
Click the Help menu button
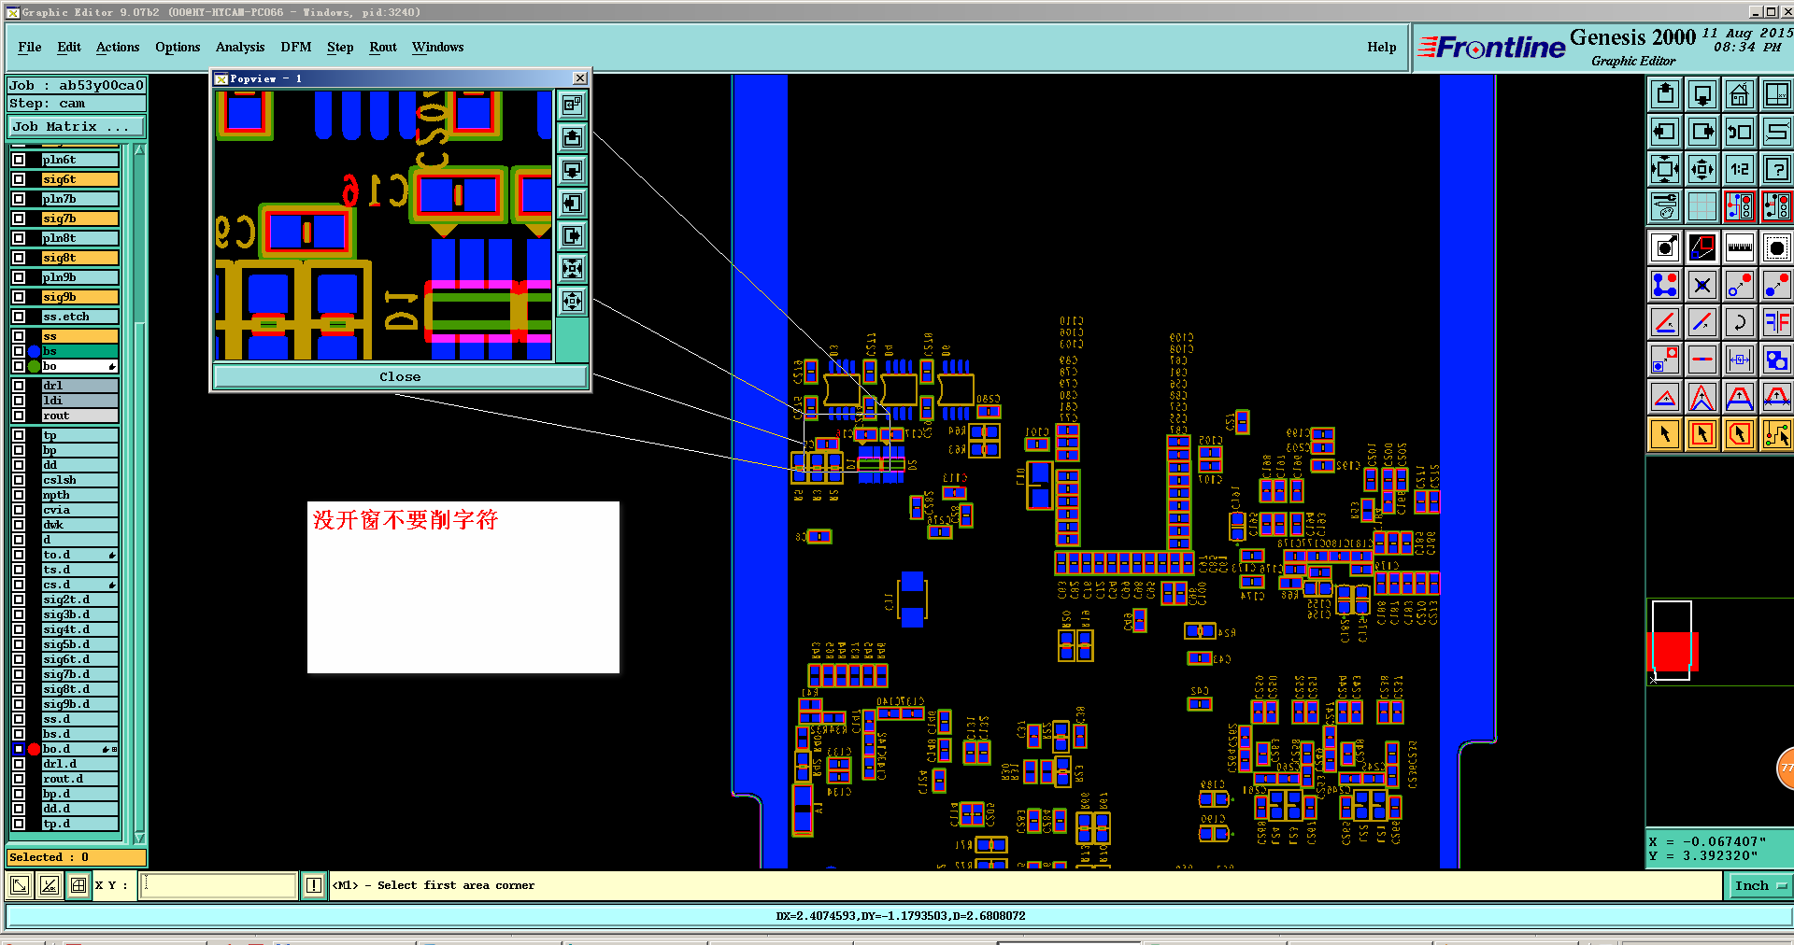[x=1382, y=48]
